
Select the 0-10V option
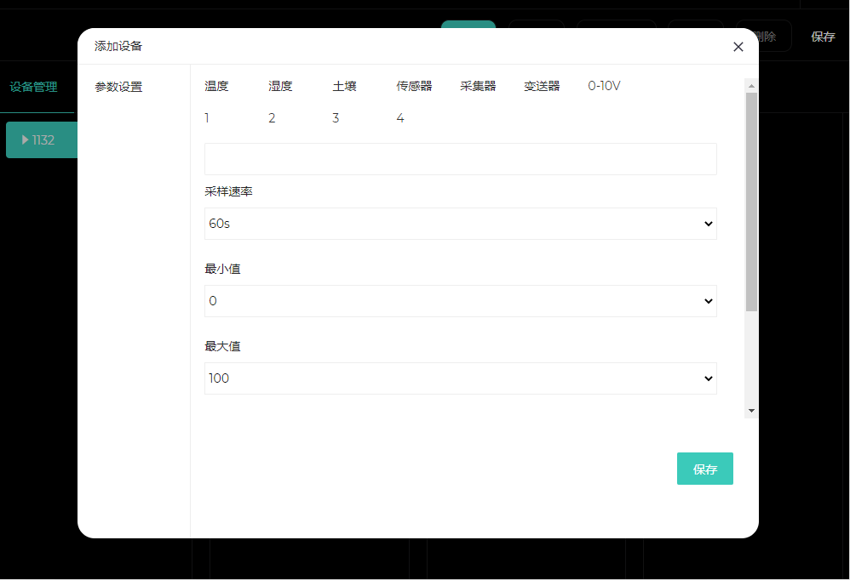604,86
